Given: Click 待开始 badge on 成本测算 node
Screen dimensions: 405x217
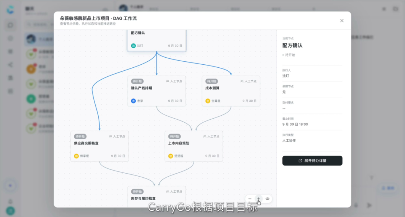Looking at the screenshot, I should point(211,81).
